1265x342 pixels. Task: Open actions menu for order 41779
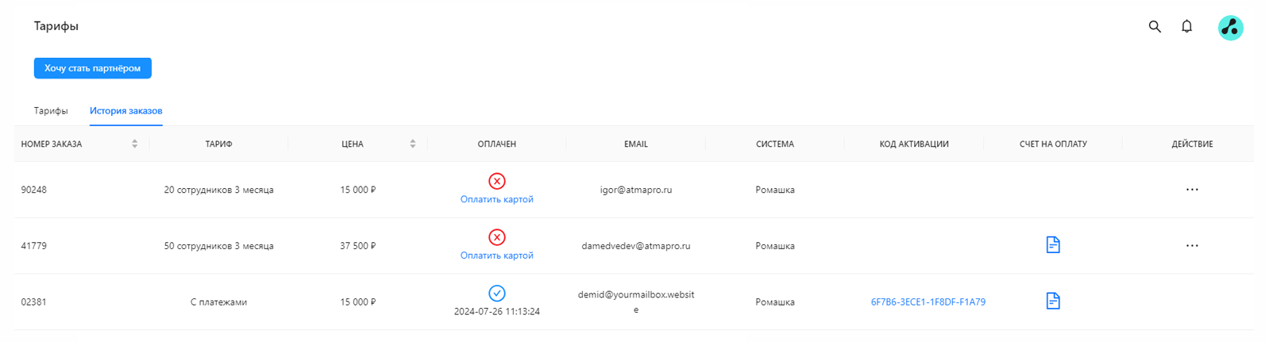1192,246
